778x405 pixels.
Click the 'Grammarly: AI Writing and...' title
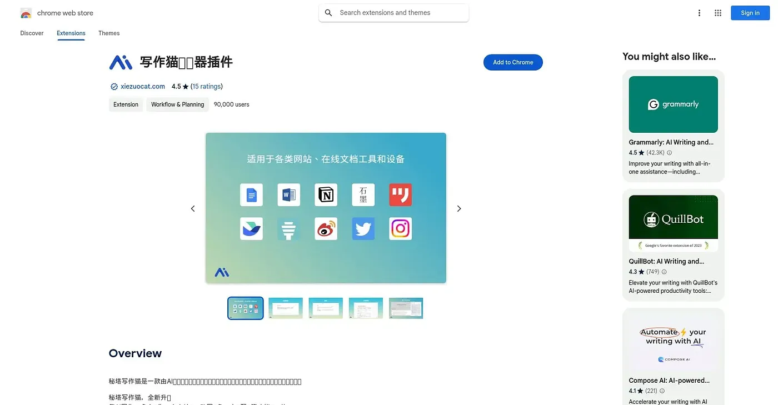point(671,142)
